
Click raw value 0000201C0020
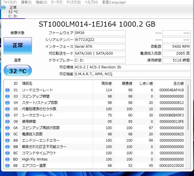pos(172,166)
